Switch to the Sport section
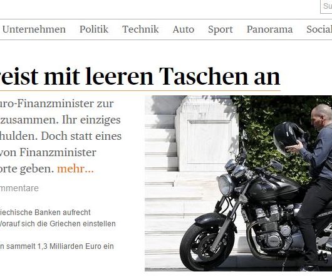 point(220,29)
